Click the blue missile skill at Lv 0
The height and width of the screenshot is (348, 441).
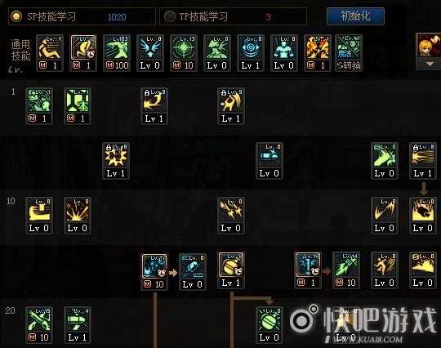pos(193,271)
